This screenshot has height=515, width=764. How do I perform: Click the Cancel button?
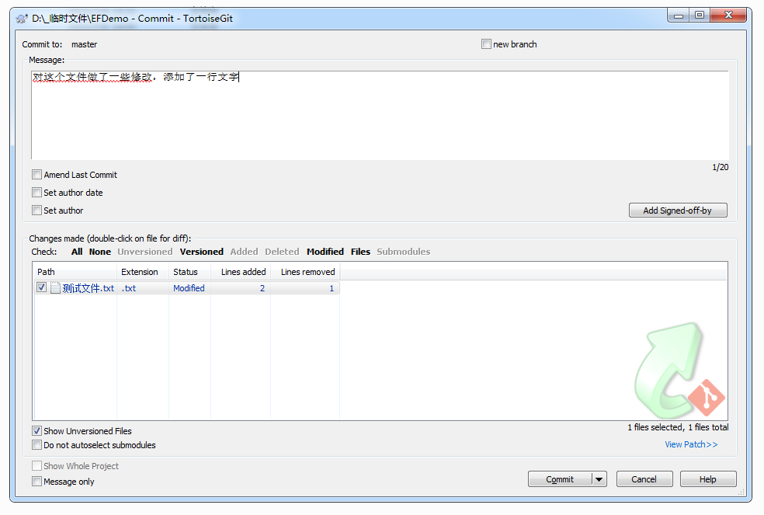click(644, 479)
